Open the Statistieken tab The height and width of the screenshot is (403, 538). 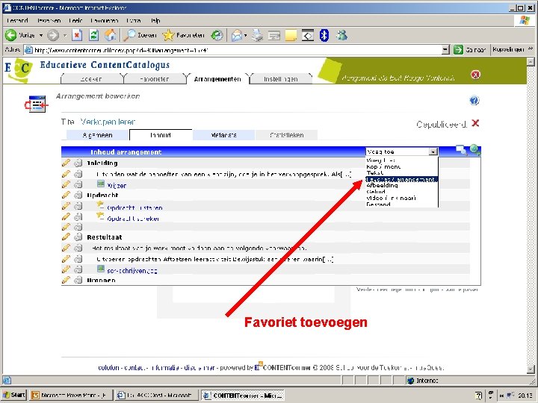click(x=286, y=135)
